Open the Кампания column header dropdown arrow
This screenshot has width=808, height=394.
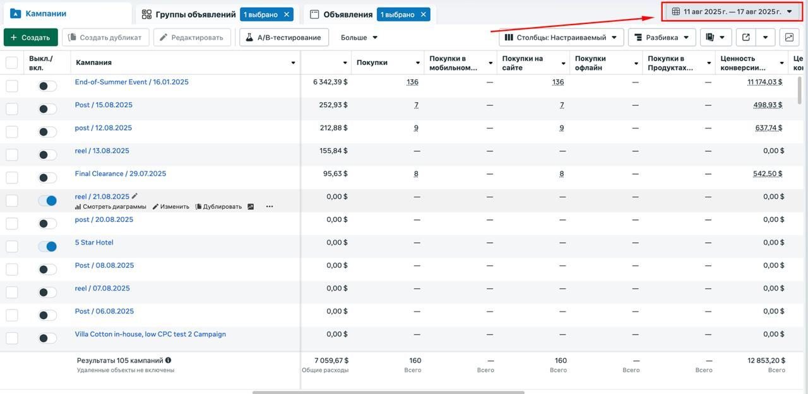pyautogui.click(x=293, y=62)
